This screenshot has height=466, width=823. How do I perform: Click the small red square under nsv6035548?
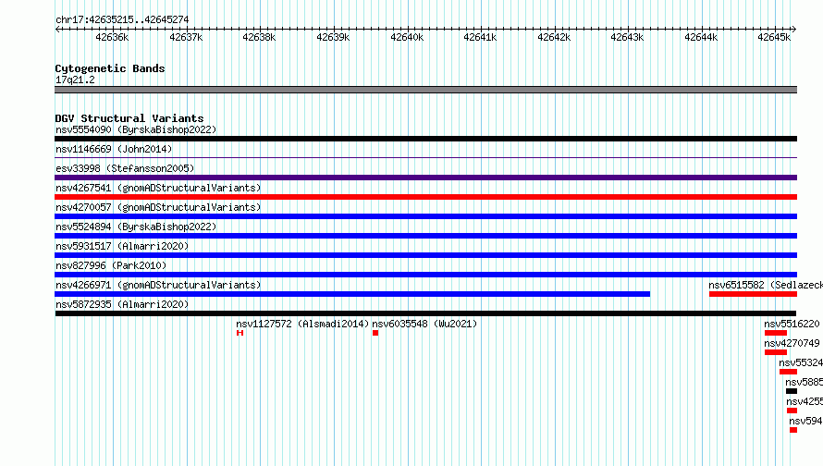(375, 333)
